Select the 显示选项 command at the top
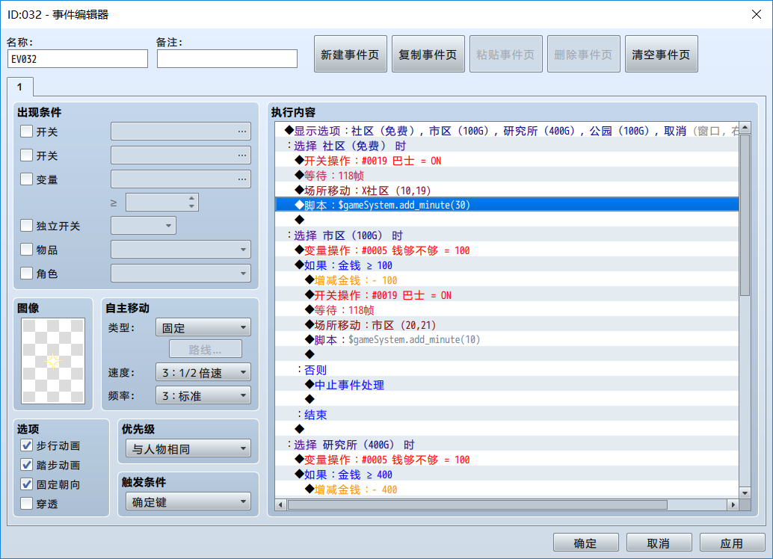773x559 pixels. (507, 131)
